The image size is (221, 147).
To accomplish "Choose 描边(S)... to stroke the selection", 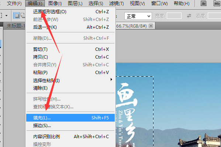I will click(70, 126).
